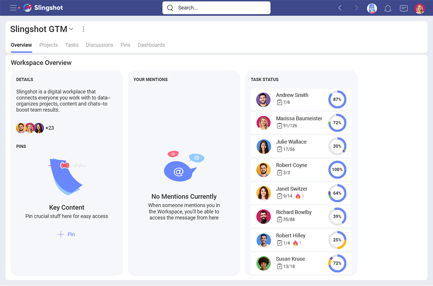433x286 pixels.
Task: Click the task checkbox icon beside 7/8
Action: pyautogui.click(x=280, y=102)
